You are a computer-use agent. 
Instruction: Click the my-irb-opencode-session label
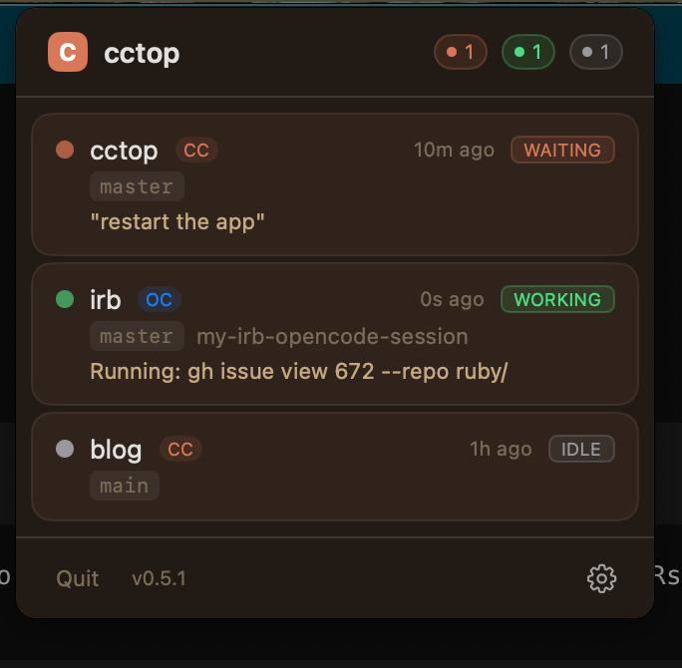[332, 336]
